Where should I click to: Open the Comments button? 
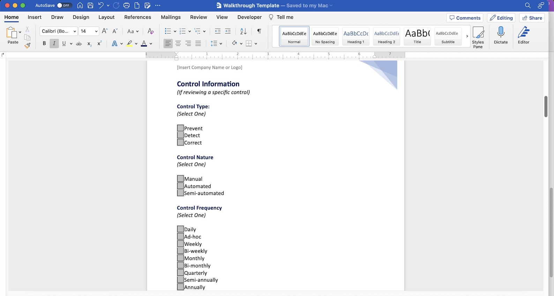(x=465, y=18)
